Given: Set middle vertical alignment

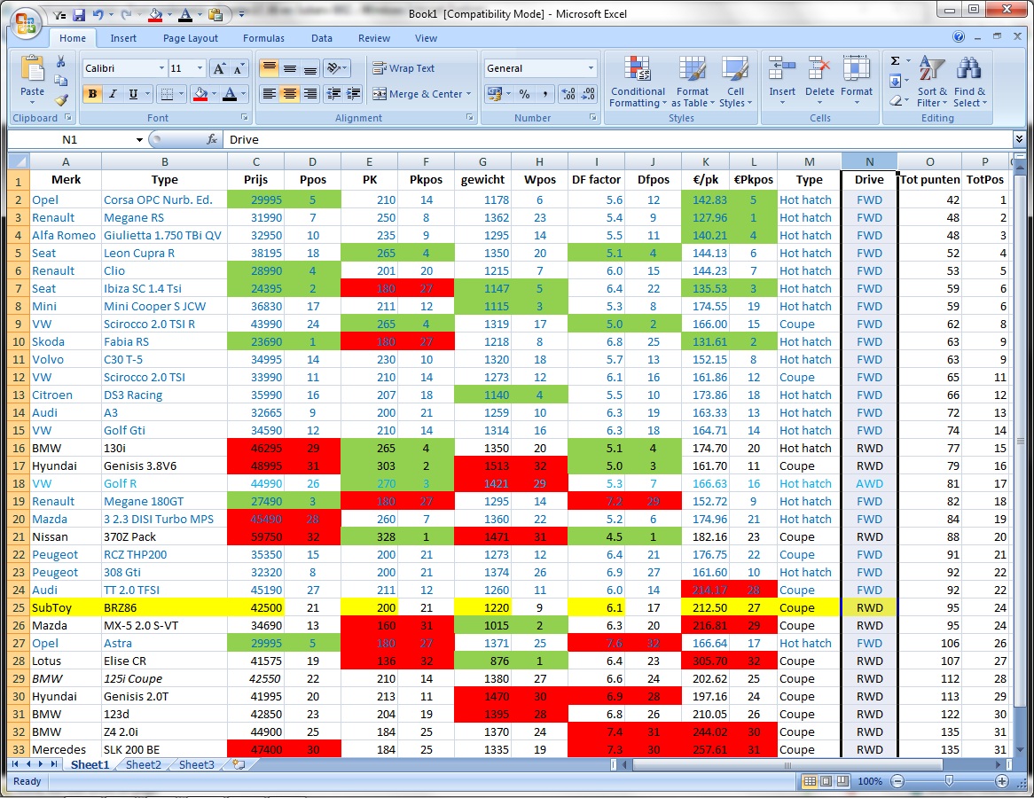Looking at the screenshot, I should [x=289, y=68].
